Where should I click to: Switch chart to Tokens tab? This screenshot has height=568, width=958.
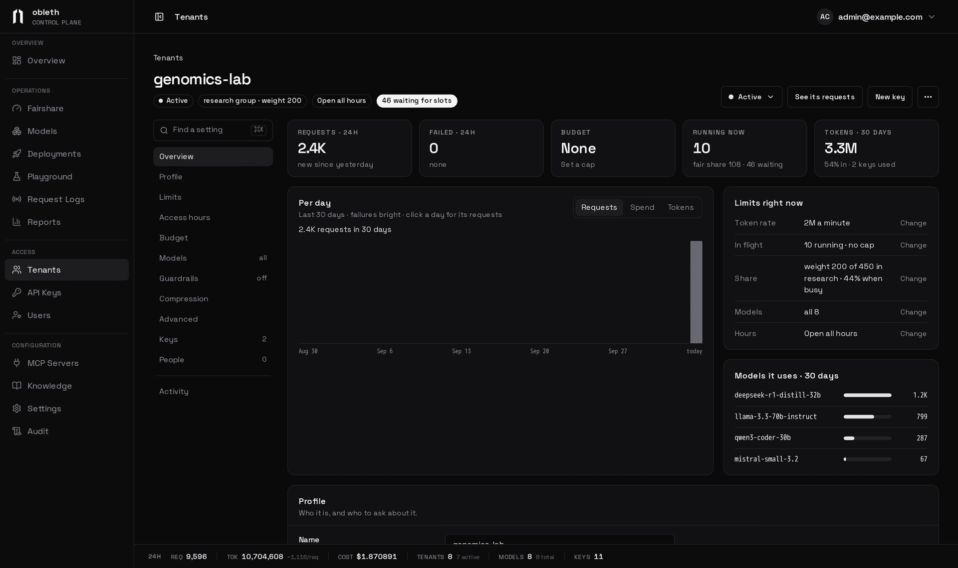coord(681,207)
